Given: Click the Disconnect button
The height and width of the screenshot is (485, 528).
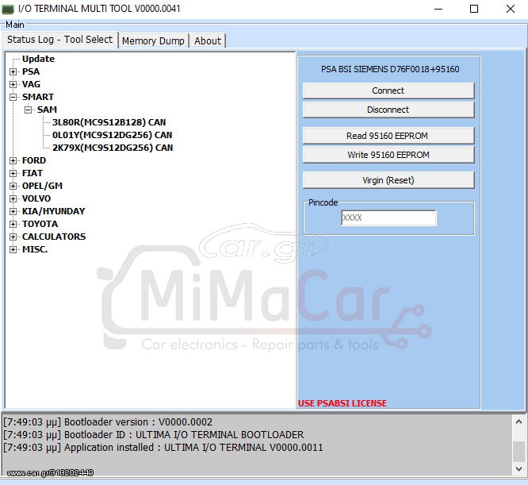Looking at the screenshot, I should pos(388,110).
